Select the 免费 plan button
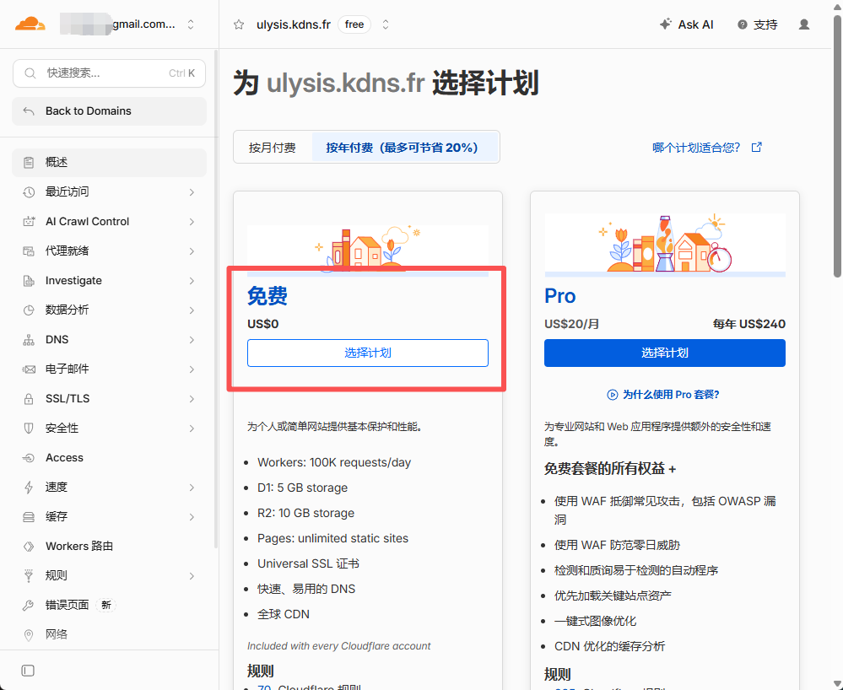Image resolution: width=843 pixels, height=690 pixels. pos(368,353)
